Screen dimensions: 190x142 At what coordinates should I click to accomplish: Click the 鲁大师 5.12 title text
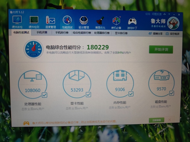[17, 12]
